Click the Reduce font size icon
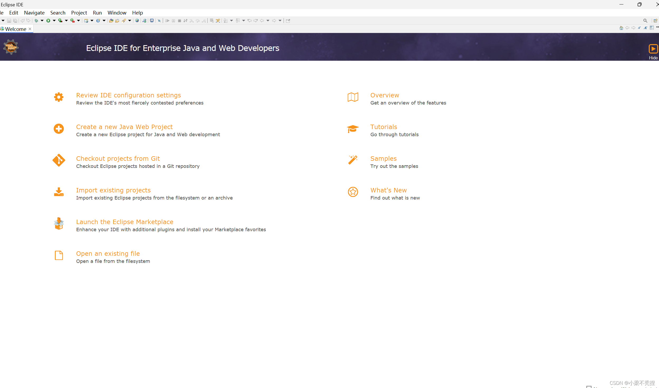 point(639,28)
